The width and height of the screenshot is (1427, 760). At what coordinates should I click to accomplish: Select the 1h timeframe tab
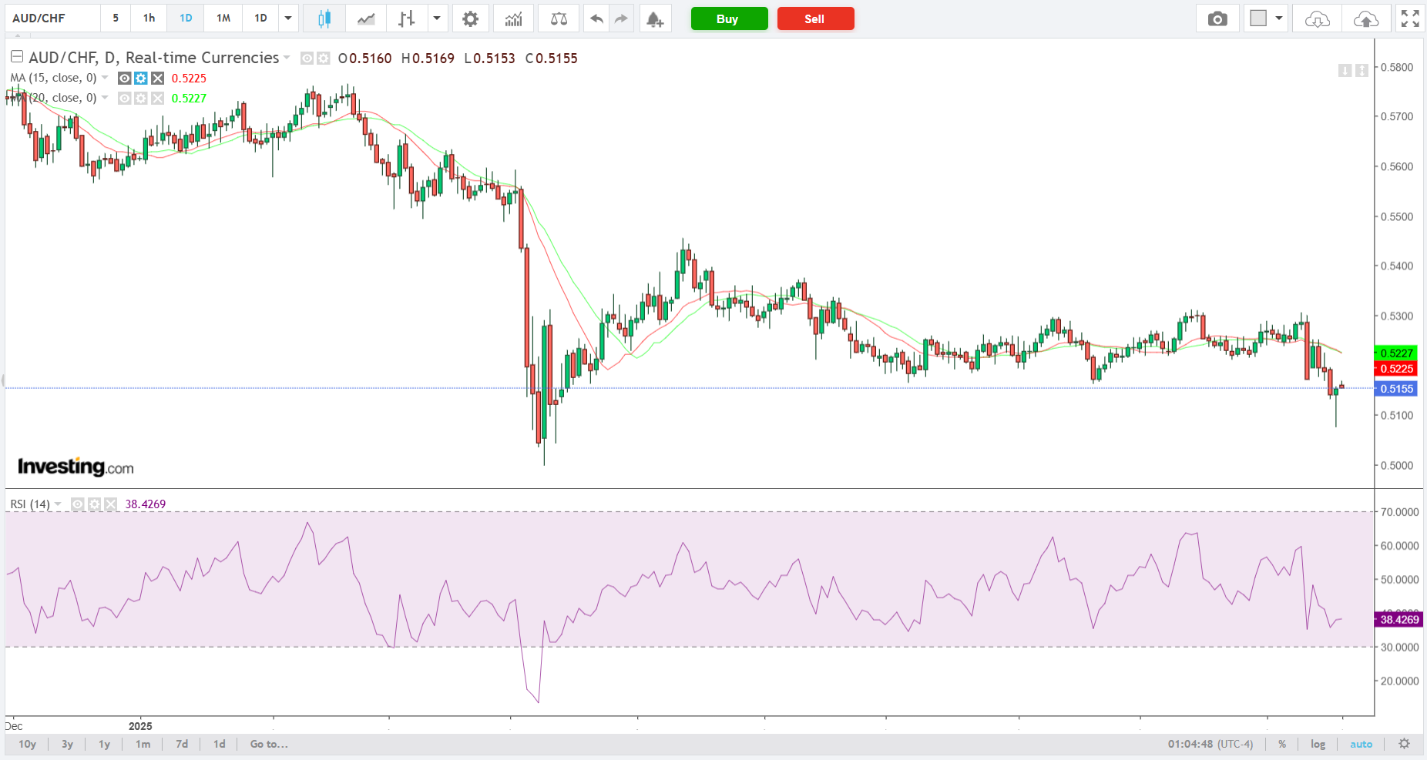(x=149, y=18)
